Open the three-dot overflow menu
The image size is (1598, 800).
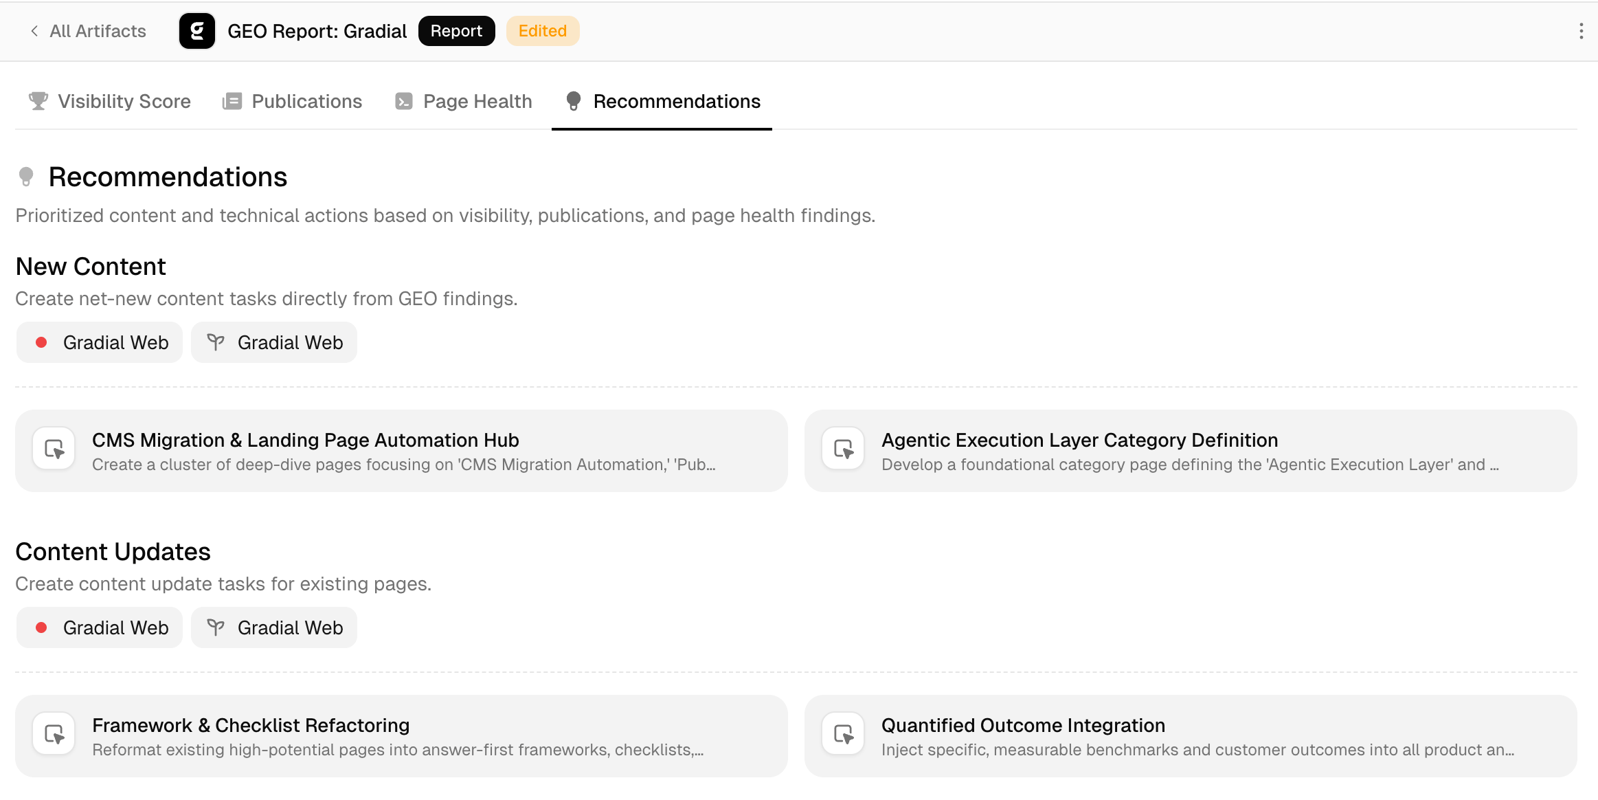[x=1580, y=31]
